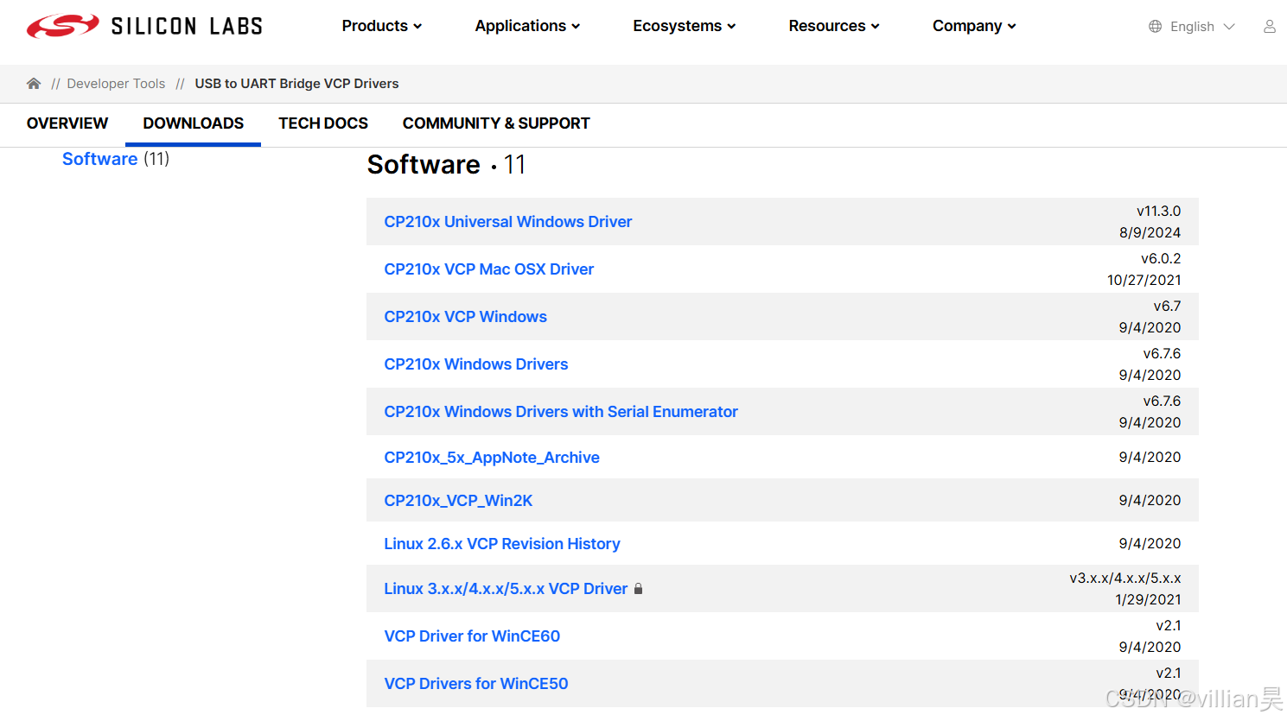Open the Ecosystems dropdown
Viewport: 1287px width, 721px height.
click(684, 26)
